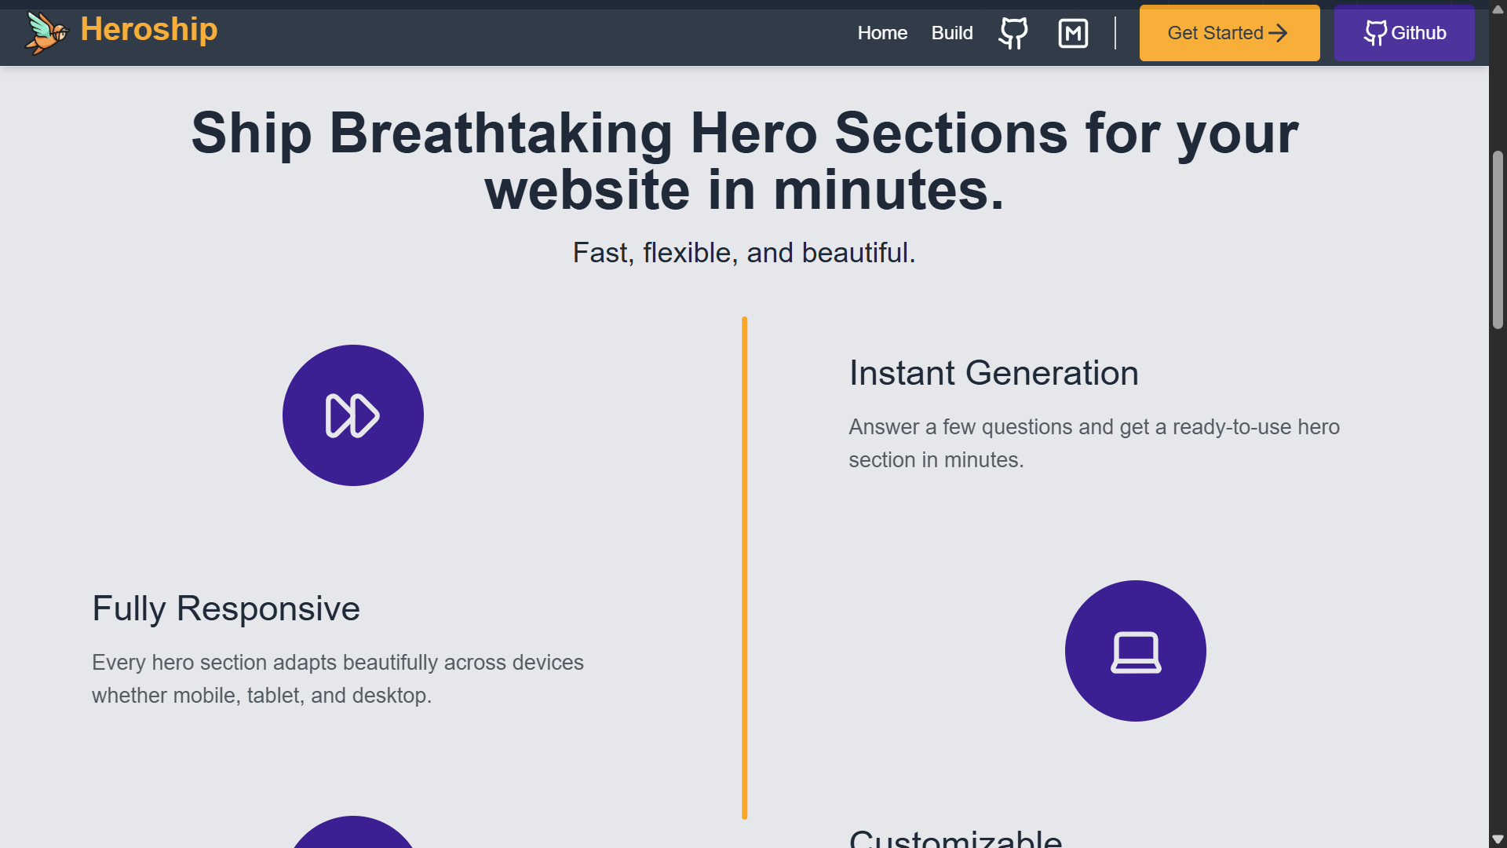Click the Heroship brand name text
The width and height of the screenshot is (1507, 848).
click(149, 30)
